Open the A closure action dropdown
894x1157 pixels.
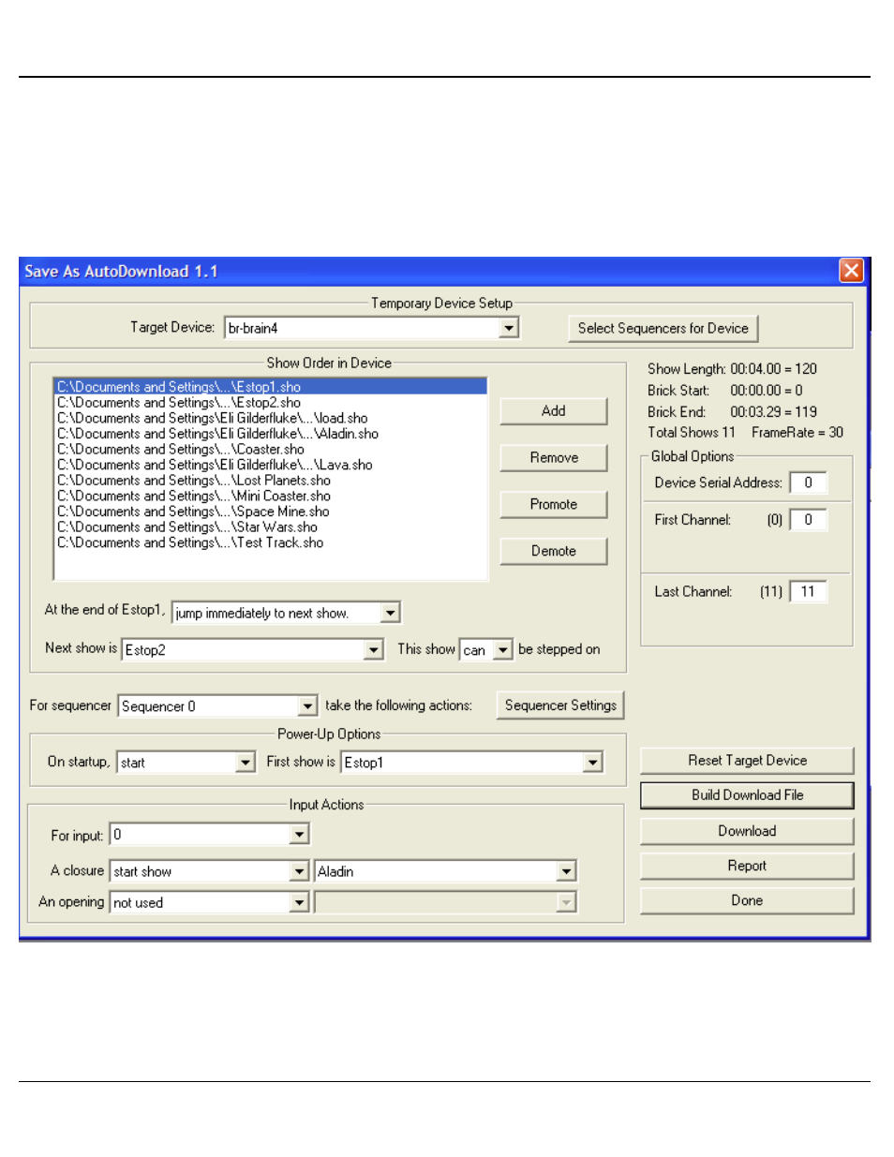point(299,871)
